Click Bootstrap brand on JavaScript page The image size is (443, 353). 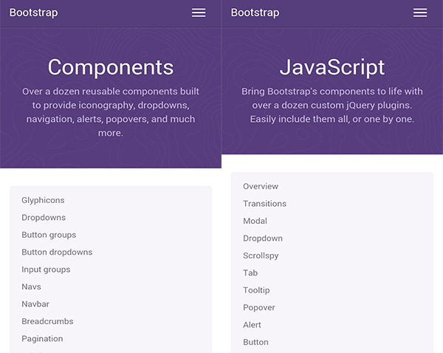point(255,13)
